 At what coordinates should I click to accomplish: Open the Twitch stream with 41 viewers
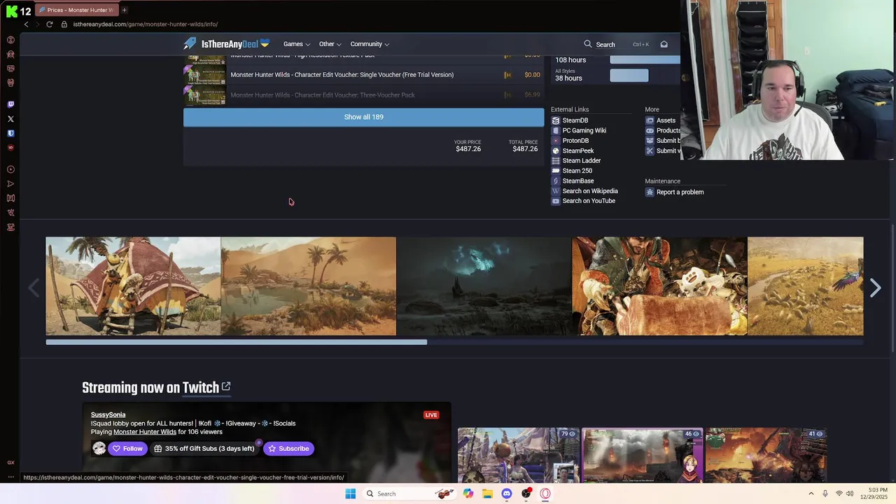[766, 455]
